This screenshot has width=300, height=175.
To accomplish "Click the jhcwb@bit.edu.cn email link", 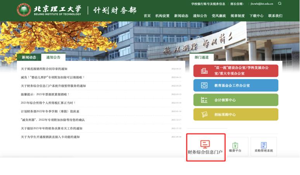I will (x=262, y=4).
